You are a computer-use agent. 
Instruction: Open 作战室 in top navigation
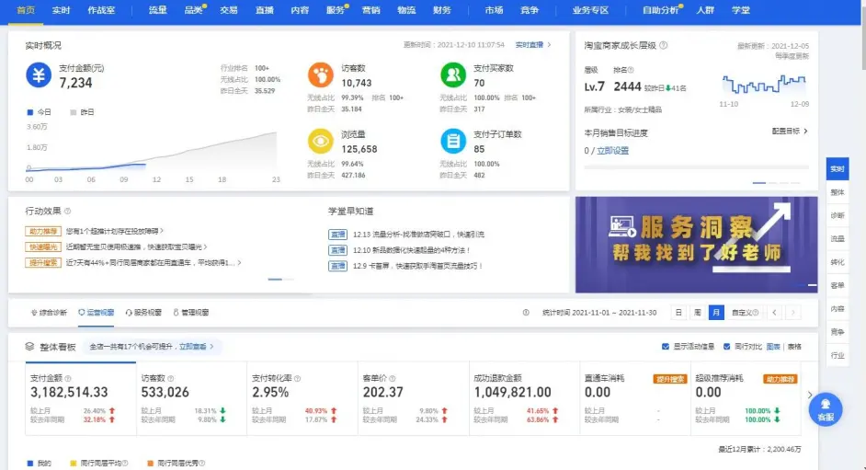coord(101,10)
